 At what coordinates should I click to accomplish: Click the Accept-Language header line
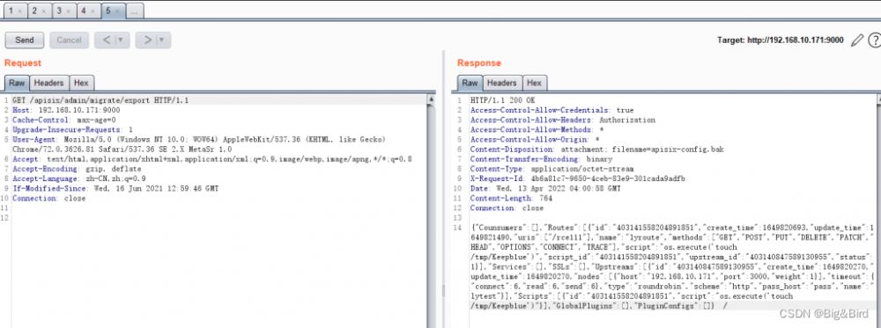click(78, 179)
